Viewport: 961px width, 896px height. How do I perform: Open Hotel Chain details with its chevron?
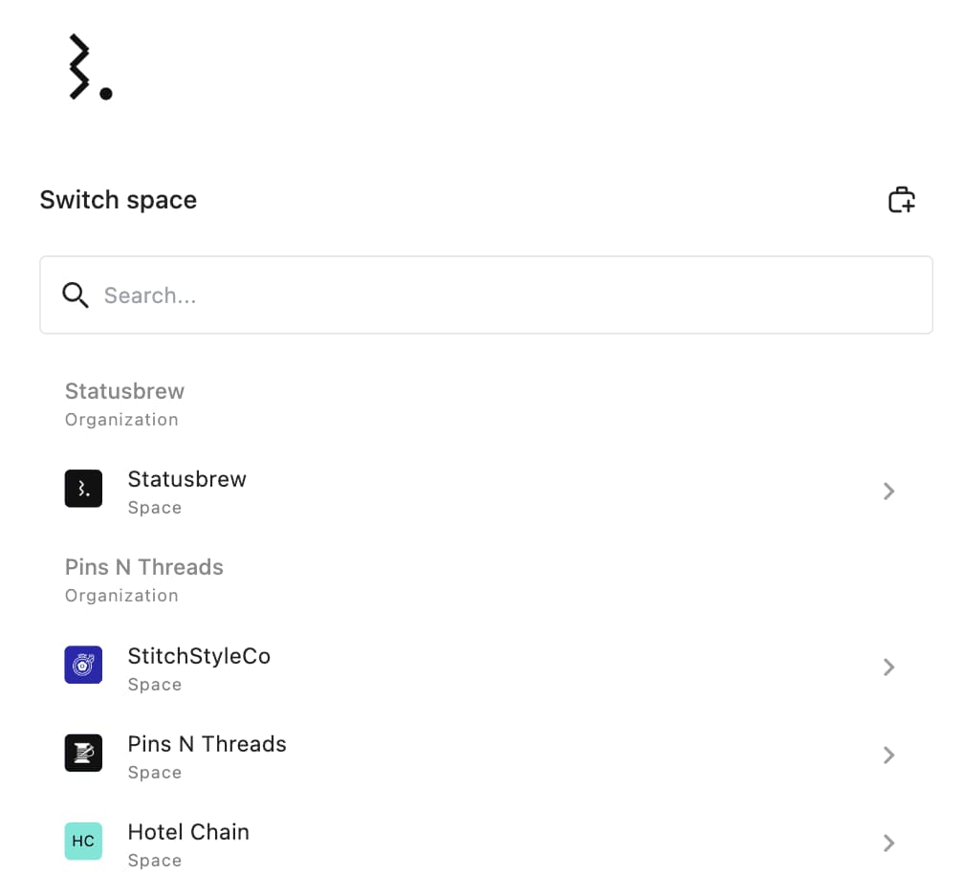click(888, 842)
